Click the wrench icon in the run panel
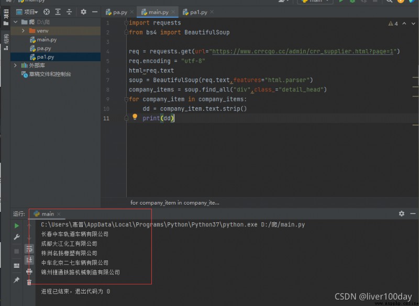The height and width of the screenshot is (306, 419). [17, 237]
